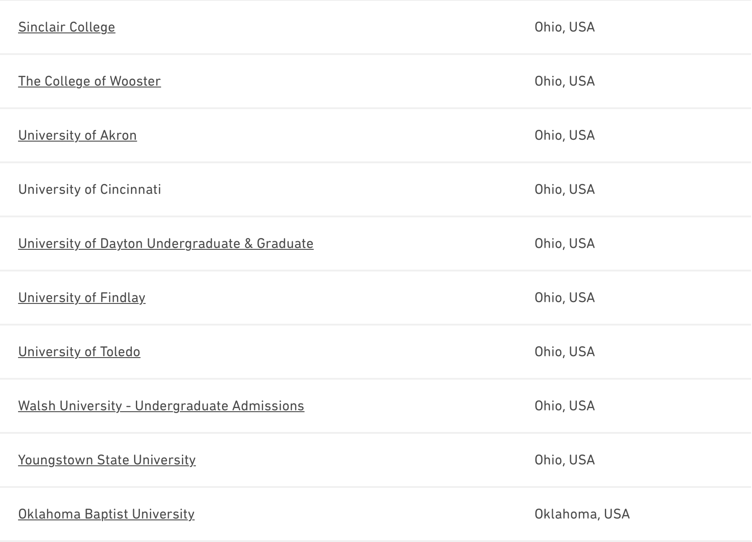This screenshot has width=752, height=542.
Task: Click Ohio, USA beside Walsh University
Action: [564, 406]
